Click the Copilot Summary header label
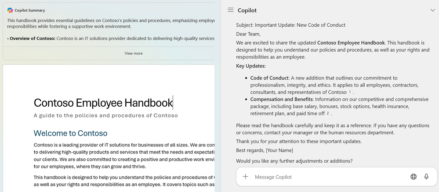Screen dimensions: 439x192 pos(30,10)
